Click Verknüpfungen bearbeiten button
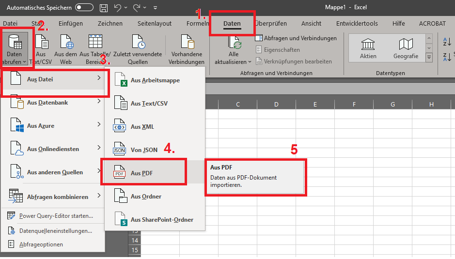 click(x=294, y=61)
